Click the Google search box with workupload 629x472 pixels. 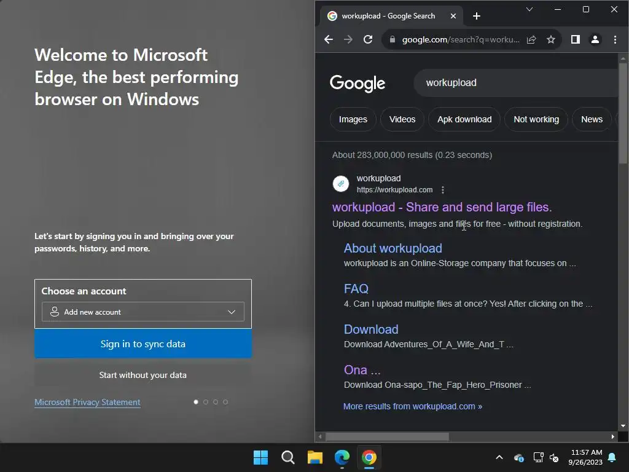point(515,83)
